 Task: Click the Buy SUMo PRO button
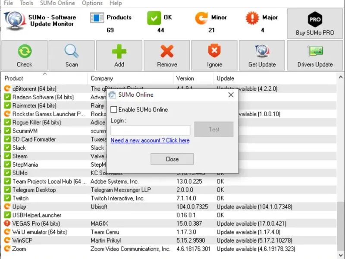coord(315,24)
